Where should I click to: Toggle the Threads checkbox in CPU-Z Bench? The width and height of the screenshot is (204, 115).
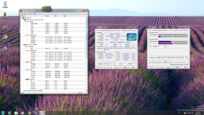pos(150,46)
